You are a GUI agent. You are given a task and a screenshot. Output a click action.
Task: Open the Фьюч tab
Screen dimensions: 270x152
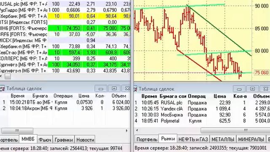(x=45, y=140)
